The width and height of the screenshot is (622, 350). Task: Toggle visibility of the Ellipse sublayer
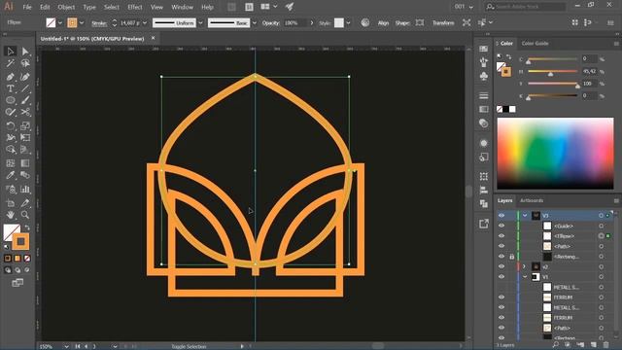coord(501,235)
